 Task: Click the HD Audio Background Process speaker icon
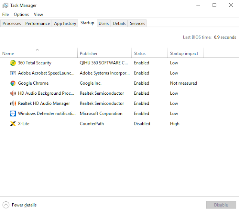pos(13,93)
